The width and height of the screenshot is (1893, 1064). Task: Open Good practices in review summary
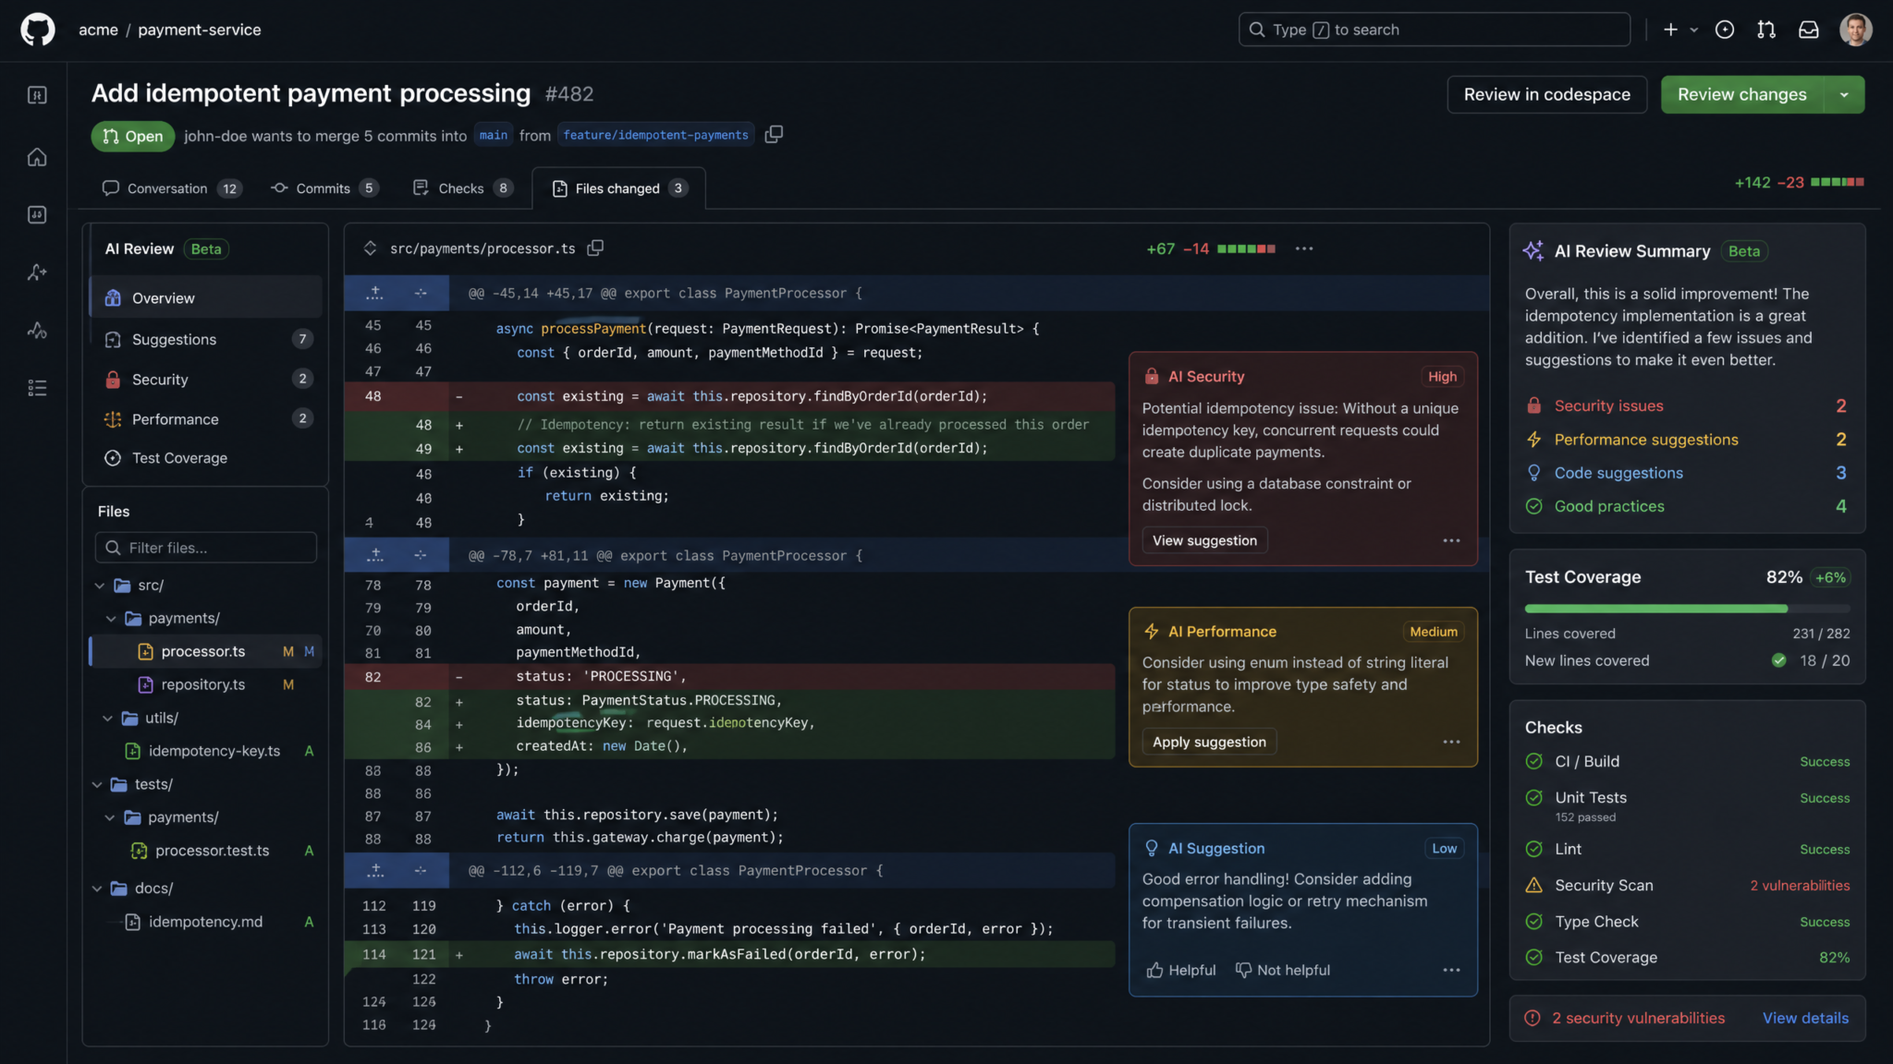pyautogui.click(x=1687, y=506)
